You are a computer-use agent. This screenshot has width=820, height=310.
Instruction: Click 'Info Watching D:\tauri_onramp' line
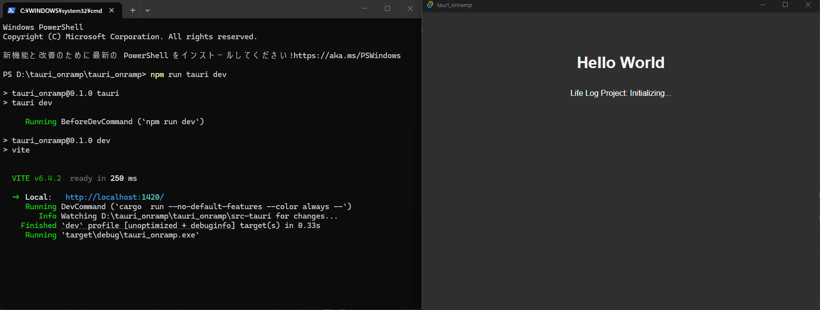coord(188,216)
